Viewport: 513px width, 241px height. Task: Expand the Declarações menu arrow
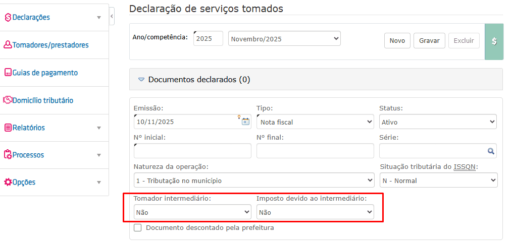[99, 17]
